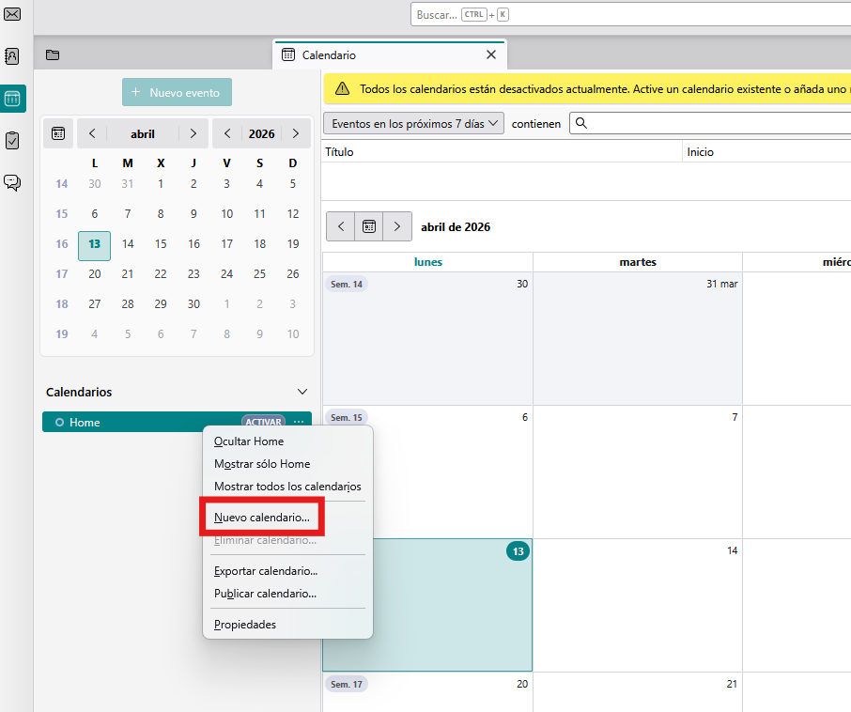Click the 'Nuevo evento' button

click(x=177, y=93)
